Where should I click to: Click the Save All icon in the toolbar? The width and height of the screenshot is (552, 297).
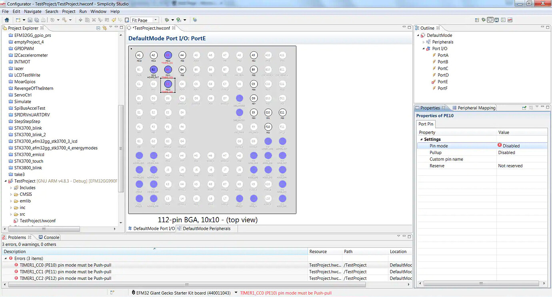(37, 20)
